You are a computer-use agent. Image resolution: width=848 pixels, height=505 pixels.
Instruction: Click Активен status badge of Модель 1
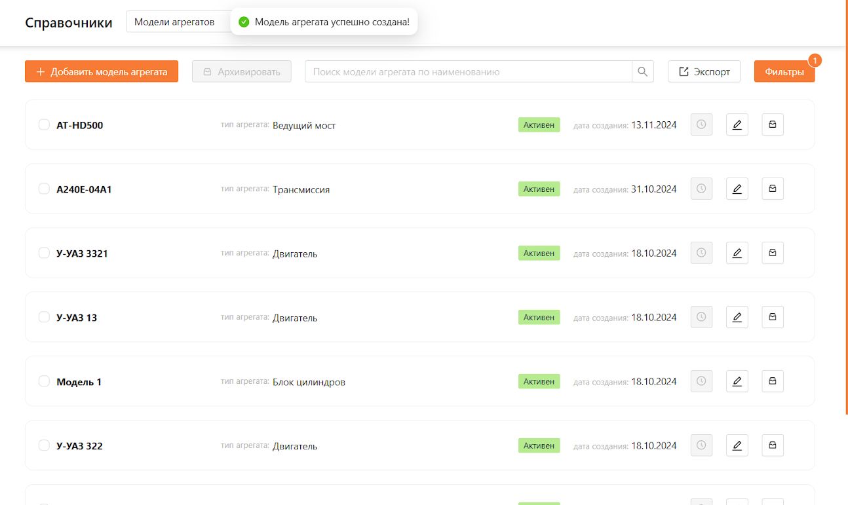(539, 381)
